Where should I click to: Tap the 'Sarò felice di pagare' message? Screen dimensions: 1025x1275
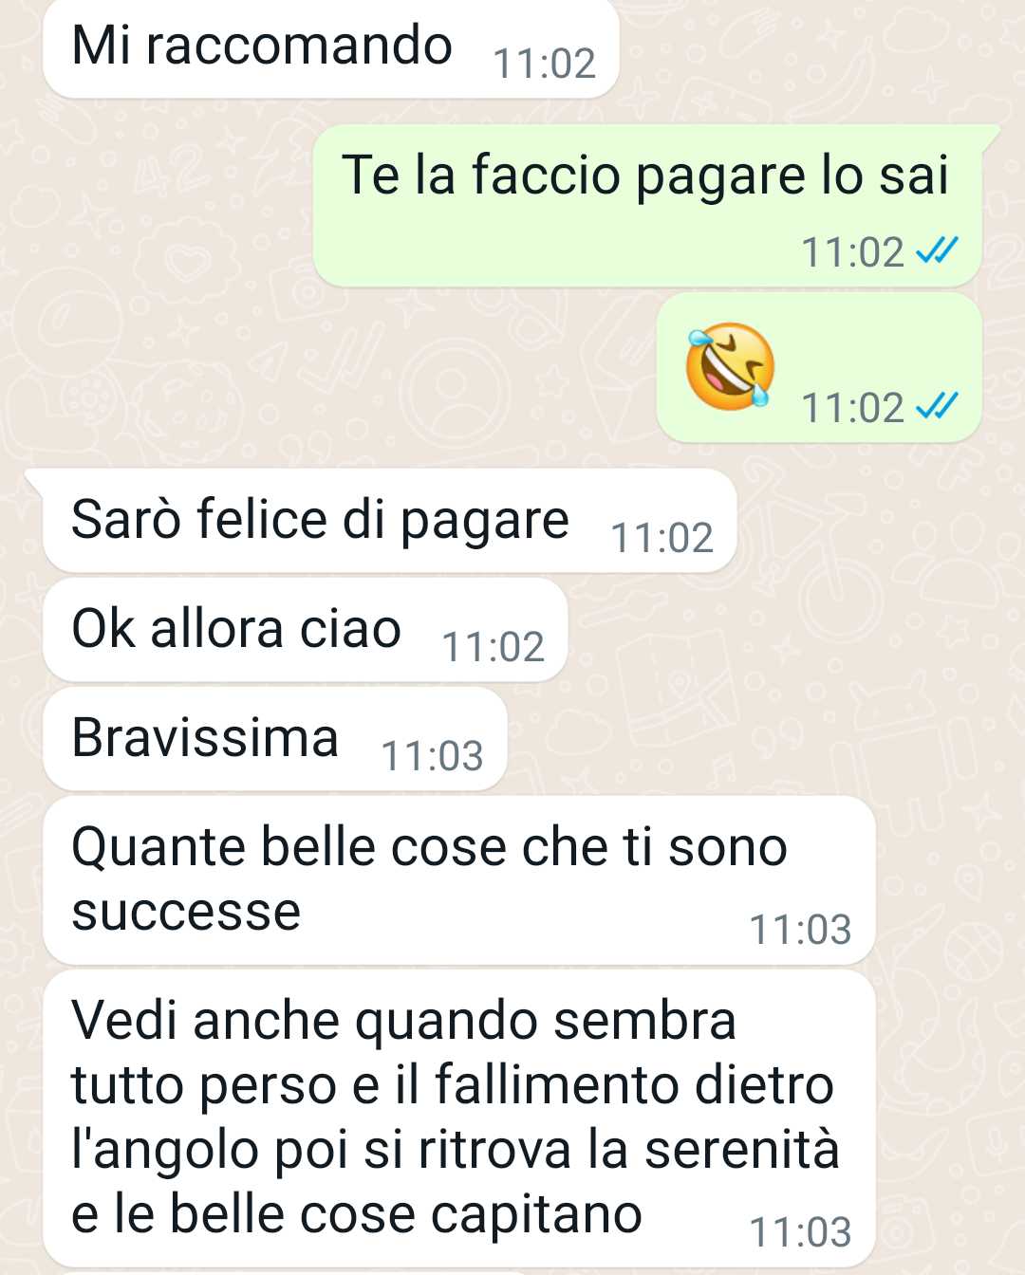pyautogui.click(x=390, y=521)
